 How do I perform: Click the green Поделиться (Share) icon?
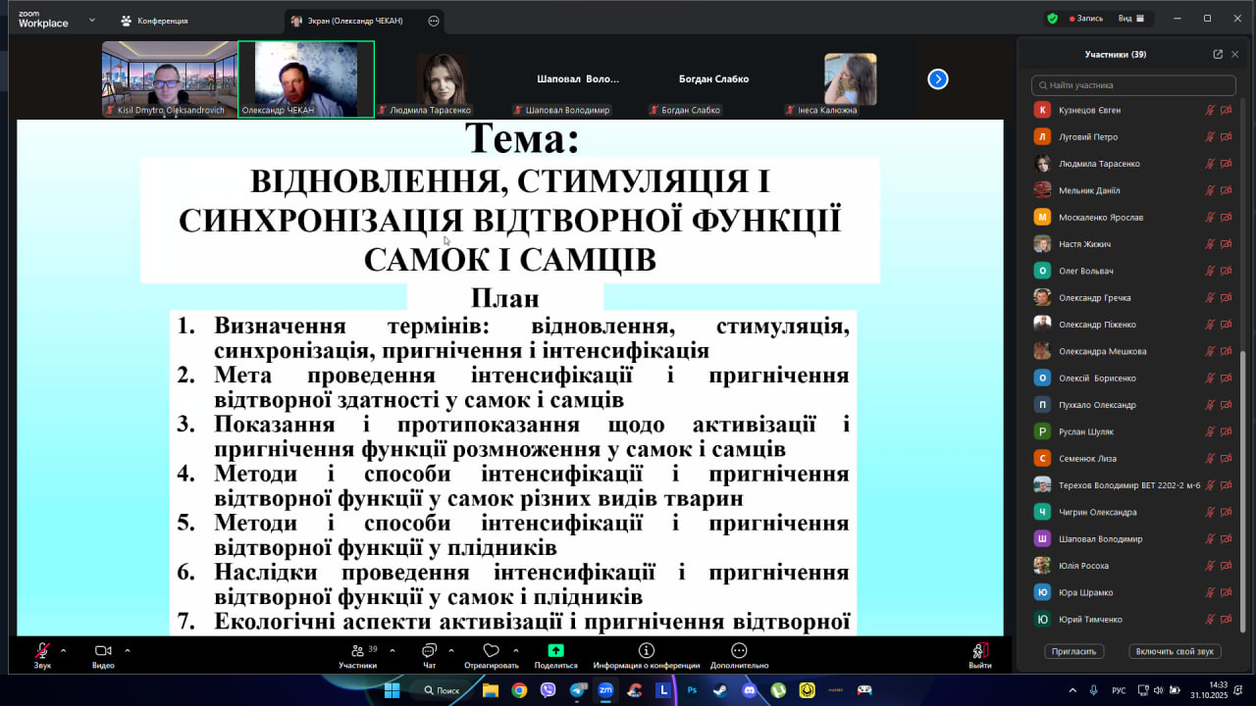click(x=555, y=651)
